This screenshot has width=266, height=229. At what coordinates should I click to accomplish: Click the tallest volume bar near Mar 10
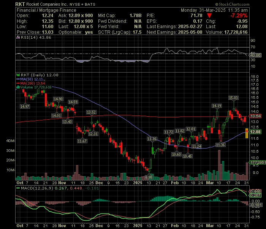click(219, 165)
